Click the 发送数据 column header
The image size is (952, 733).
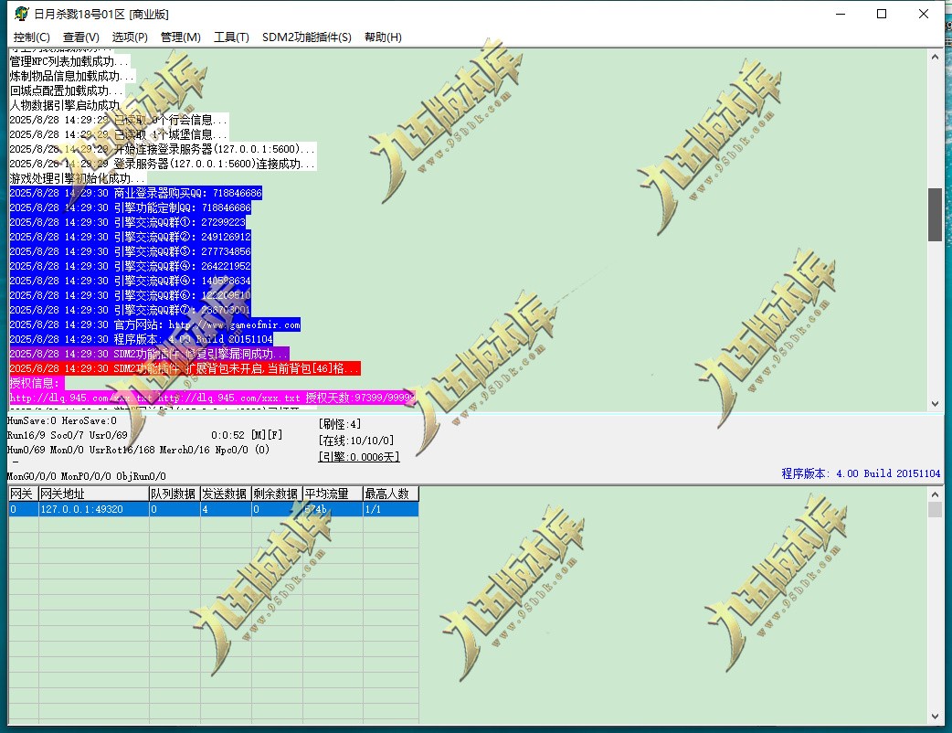(226, 494)
